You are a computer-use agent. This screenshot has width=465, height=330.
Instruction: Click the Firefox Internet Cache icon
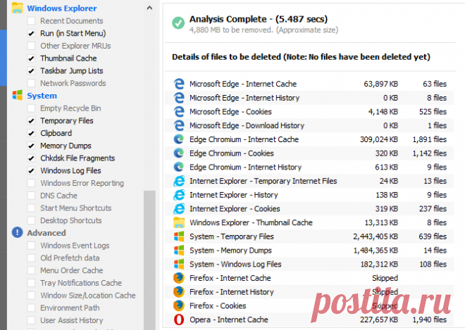tap(179, 278)
